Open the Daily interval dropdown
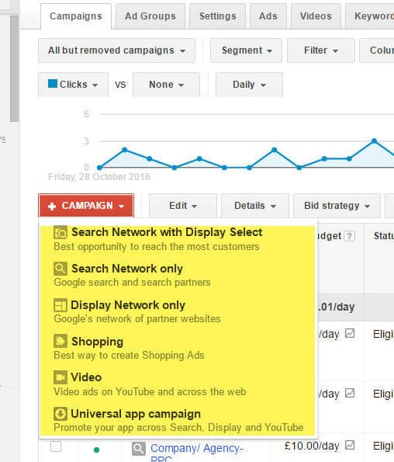This screenshot has height=462, width=394. click(249, 85)
